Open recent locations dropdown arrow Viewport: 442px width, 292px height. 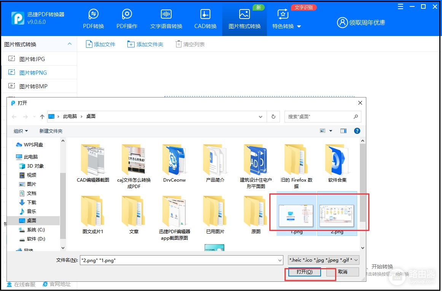point(34,117)
